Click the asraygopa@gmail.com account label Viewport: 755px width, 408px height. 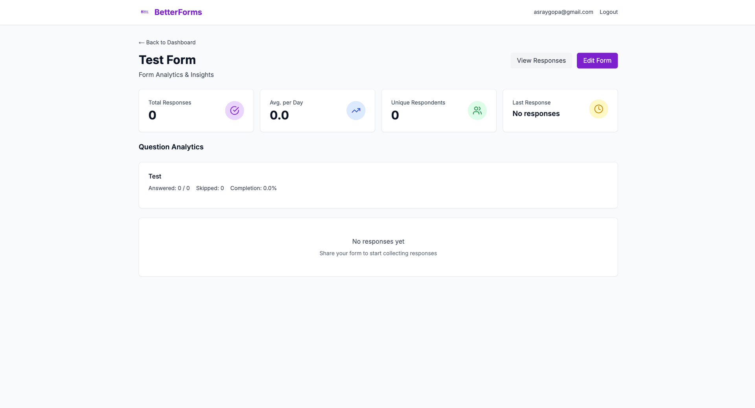(x=563, y=12)
